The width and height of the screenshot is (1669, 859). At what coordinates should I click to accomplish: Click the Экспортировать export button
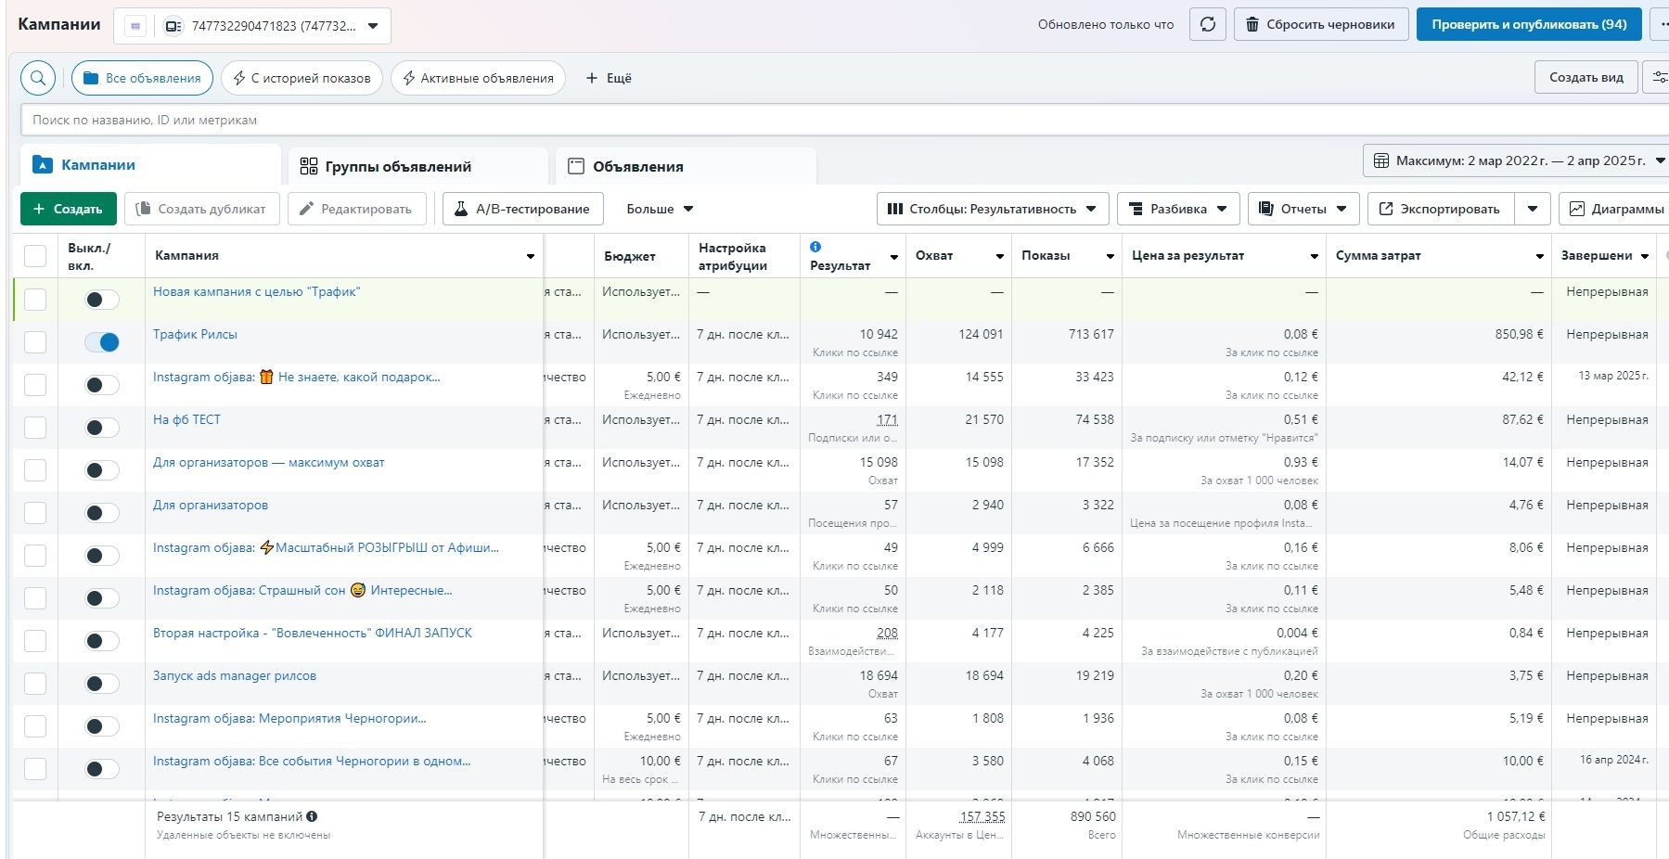[x=1440, y=209]
